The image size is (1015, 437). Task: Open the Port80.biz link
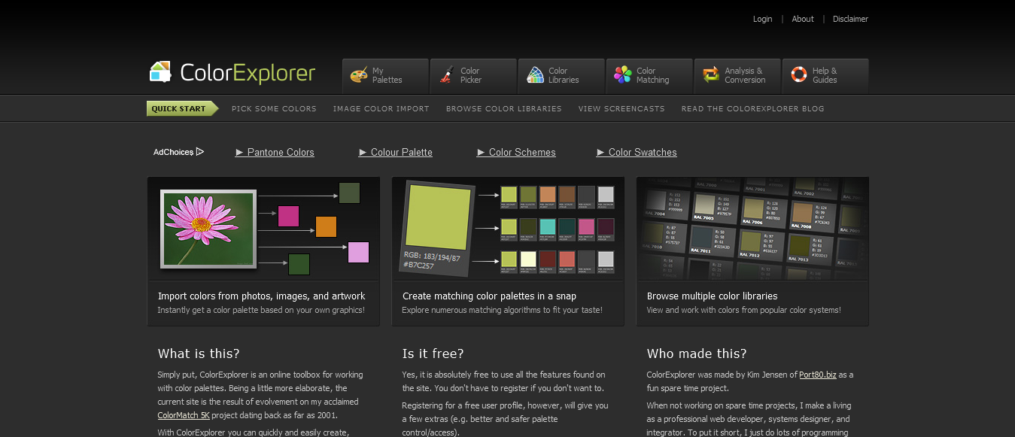point(818,375)
